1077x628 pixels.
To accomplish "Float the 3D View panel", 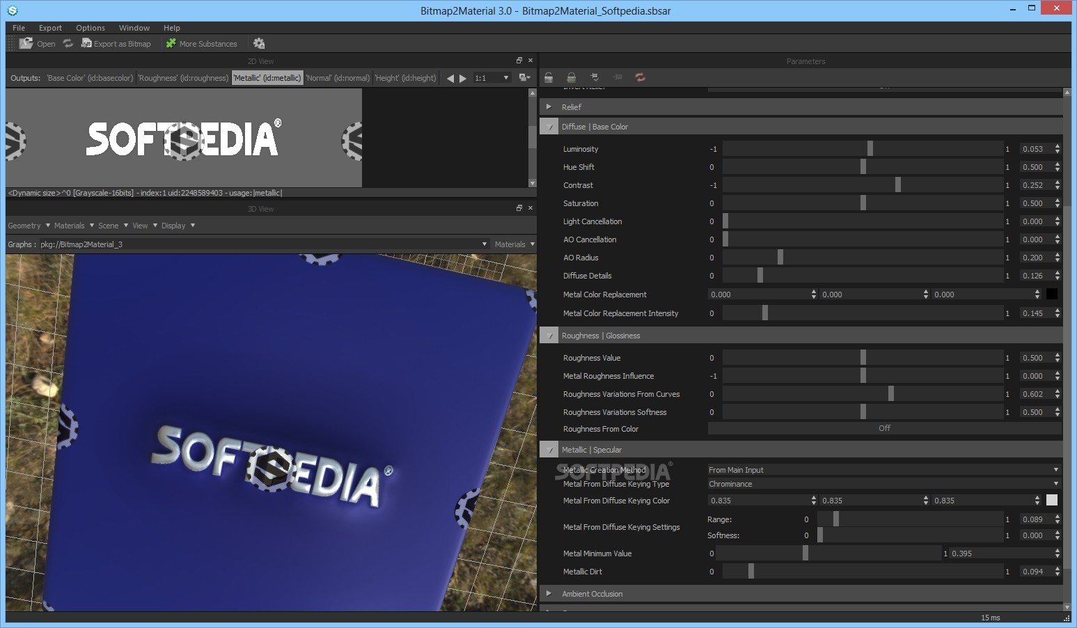I will 519,208.
